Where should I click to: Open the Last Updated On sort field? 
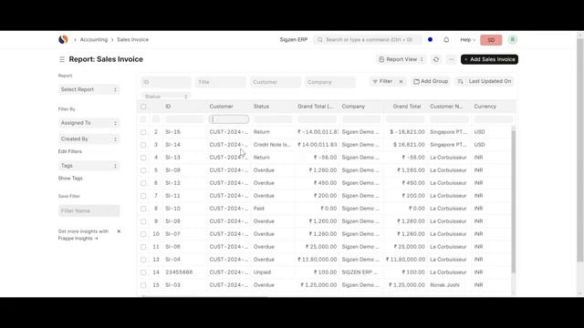pyautogui.click(x=490, y=81)
